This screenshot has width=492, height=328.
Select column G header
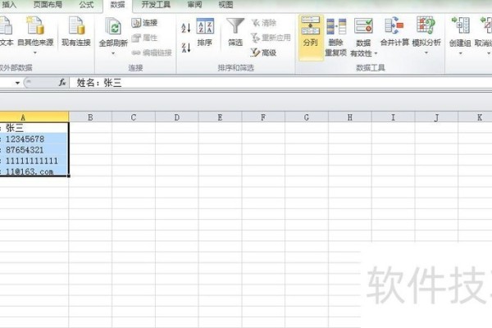point(307,117)
